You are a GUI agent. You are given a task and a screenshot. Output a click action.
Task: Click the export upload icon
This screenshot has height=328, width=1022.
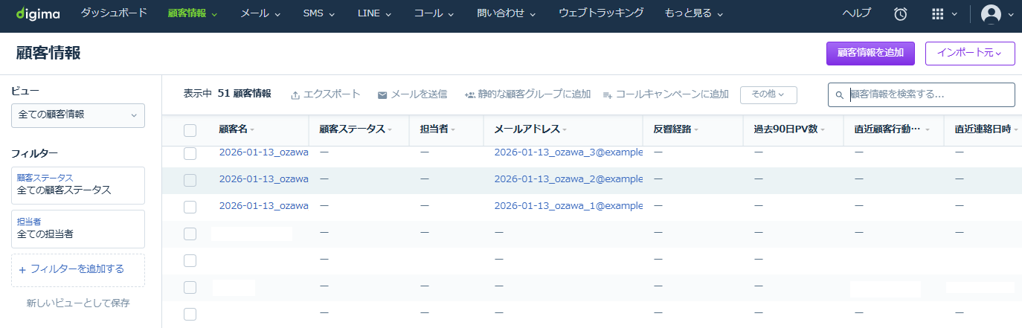click(x=295, y=95)
